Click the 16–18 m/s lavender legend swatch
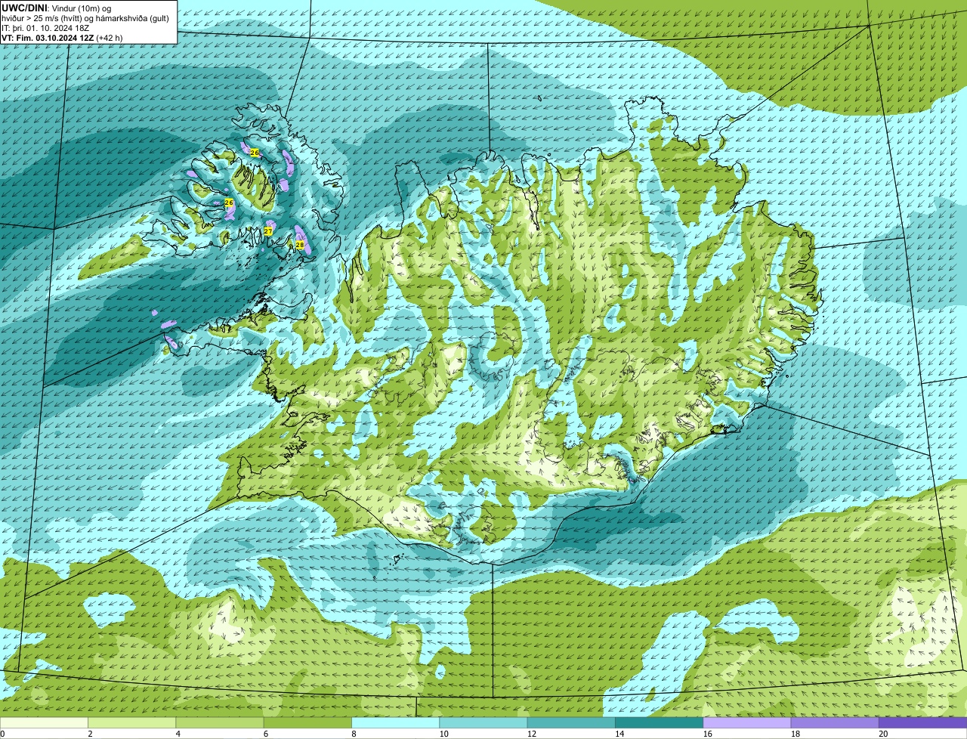 [x=747, y=722]
